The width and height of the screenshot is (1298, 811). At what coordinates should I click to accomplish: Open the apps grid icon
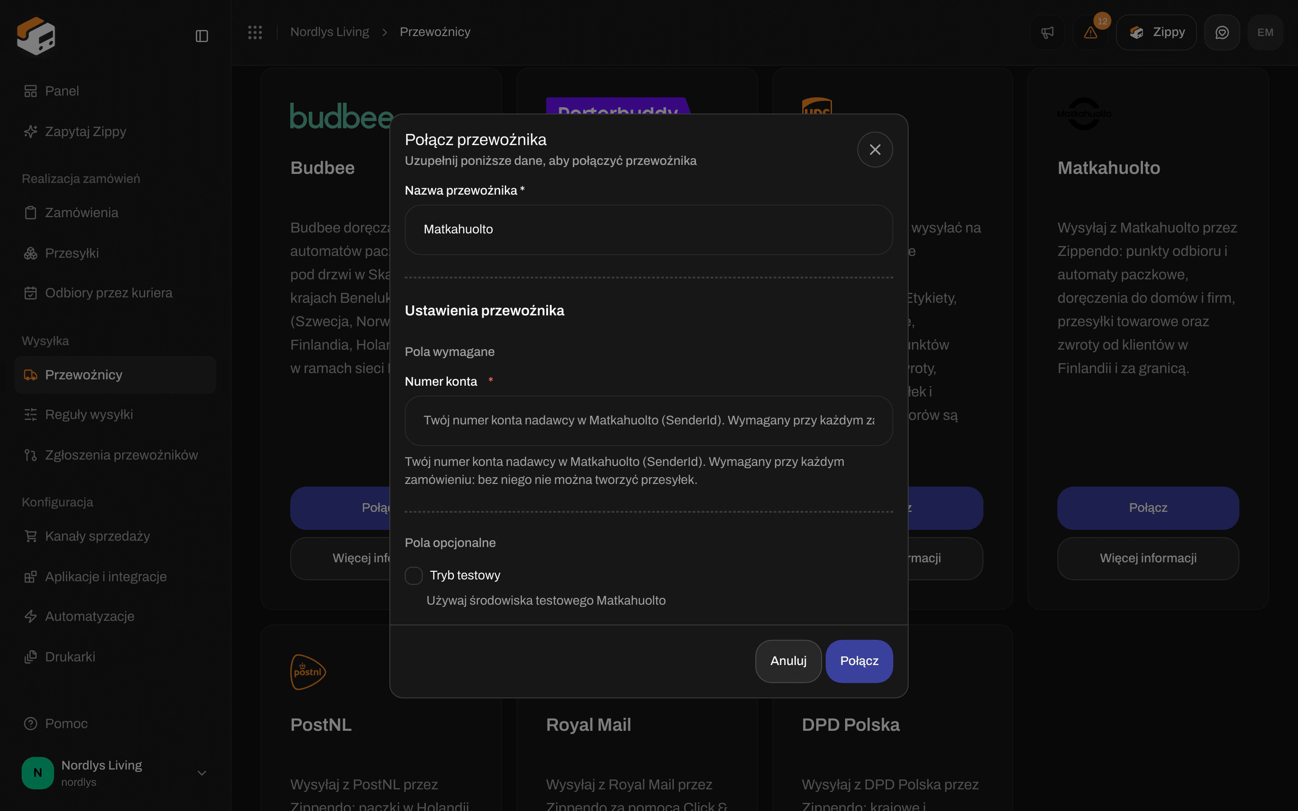(x=255, y=32)
